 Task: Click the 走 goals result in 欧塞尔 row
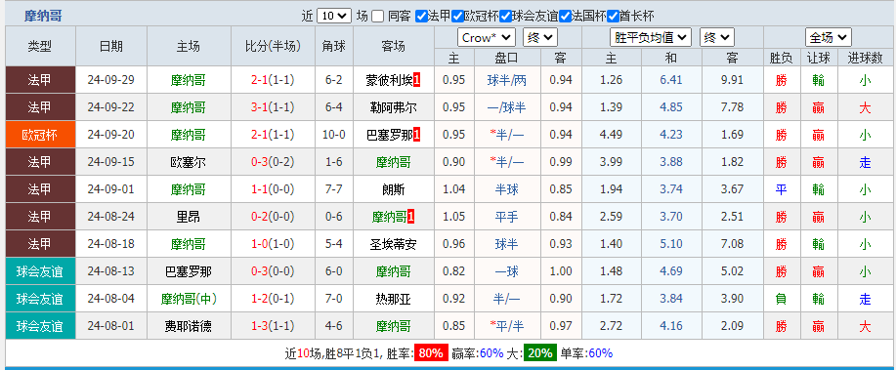click(x=865, y=162)
